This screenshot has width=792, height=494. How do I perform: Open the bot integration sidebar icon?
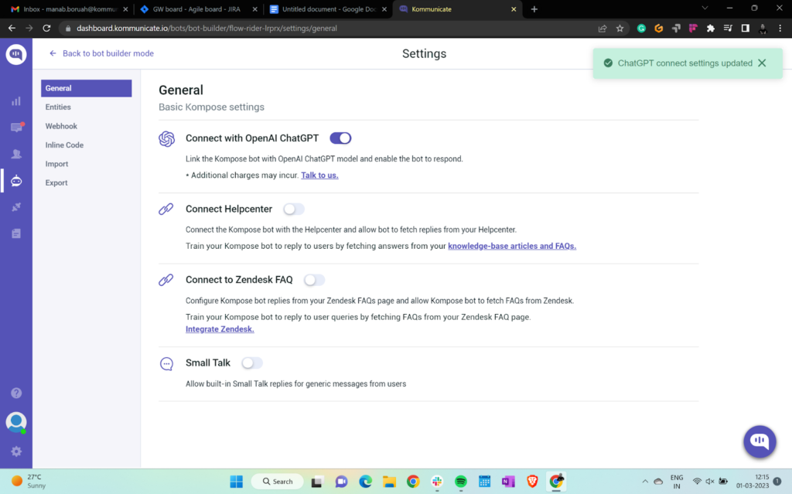[x=16, y=180]
